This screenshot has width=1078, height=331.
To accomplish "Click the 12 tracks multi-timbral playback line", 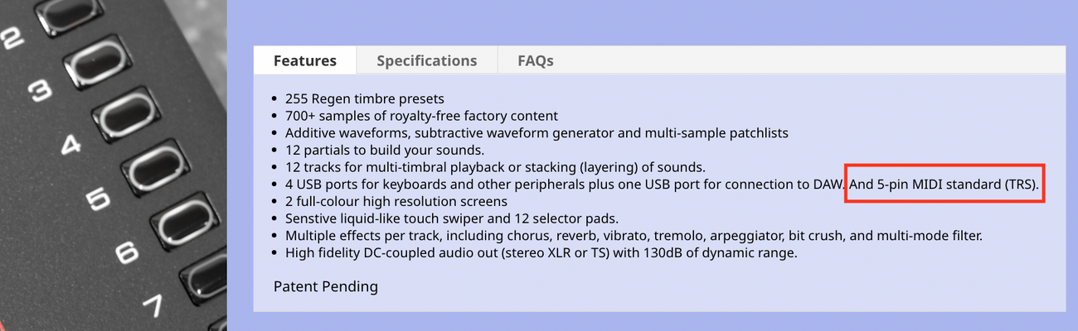I will coord(495,167).
